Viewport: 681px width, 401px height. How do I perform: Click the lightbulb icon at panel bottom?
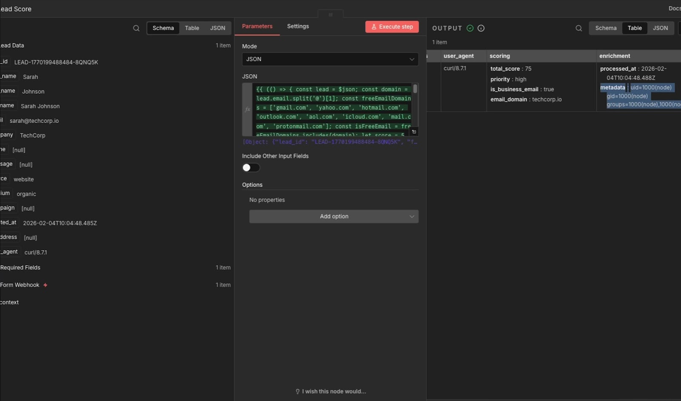[x=298, y=391]
